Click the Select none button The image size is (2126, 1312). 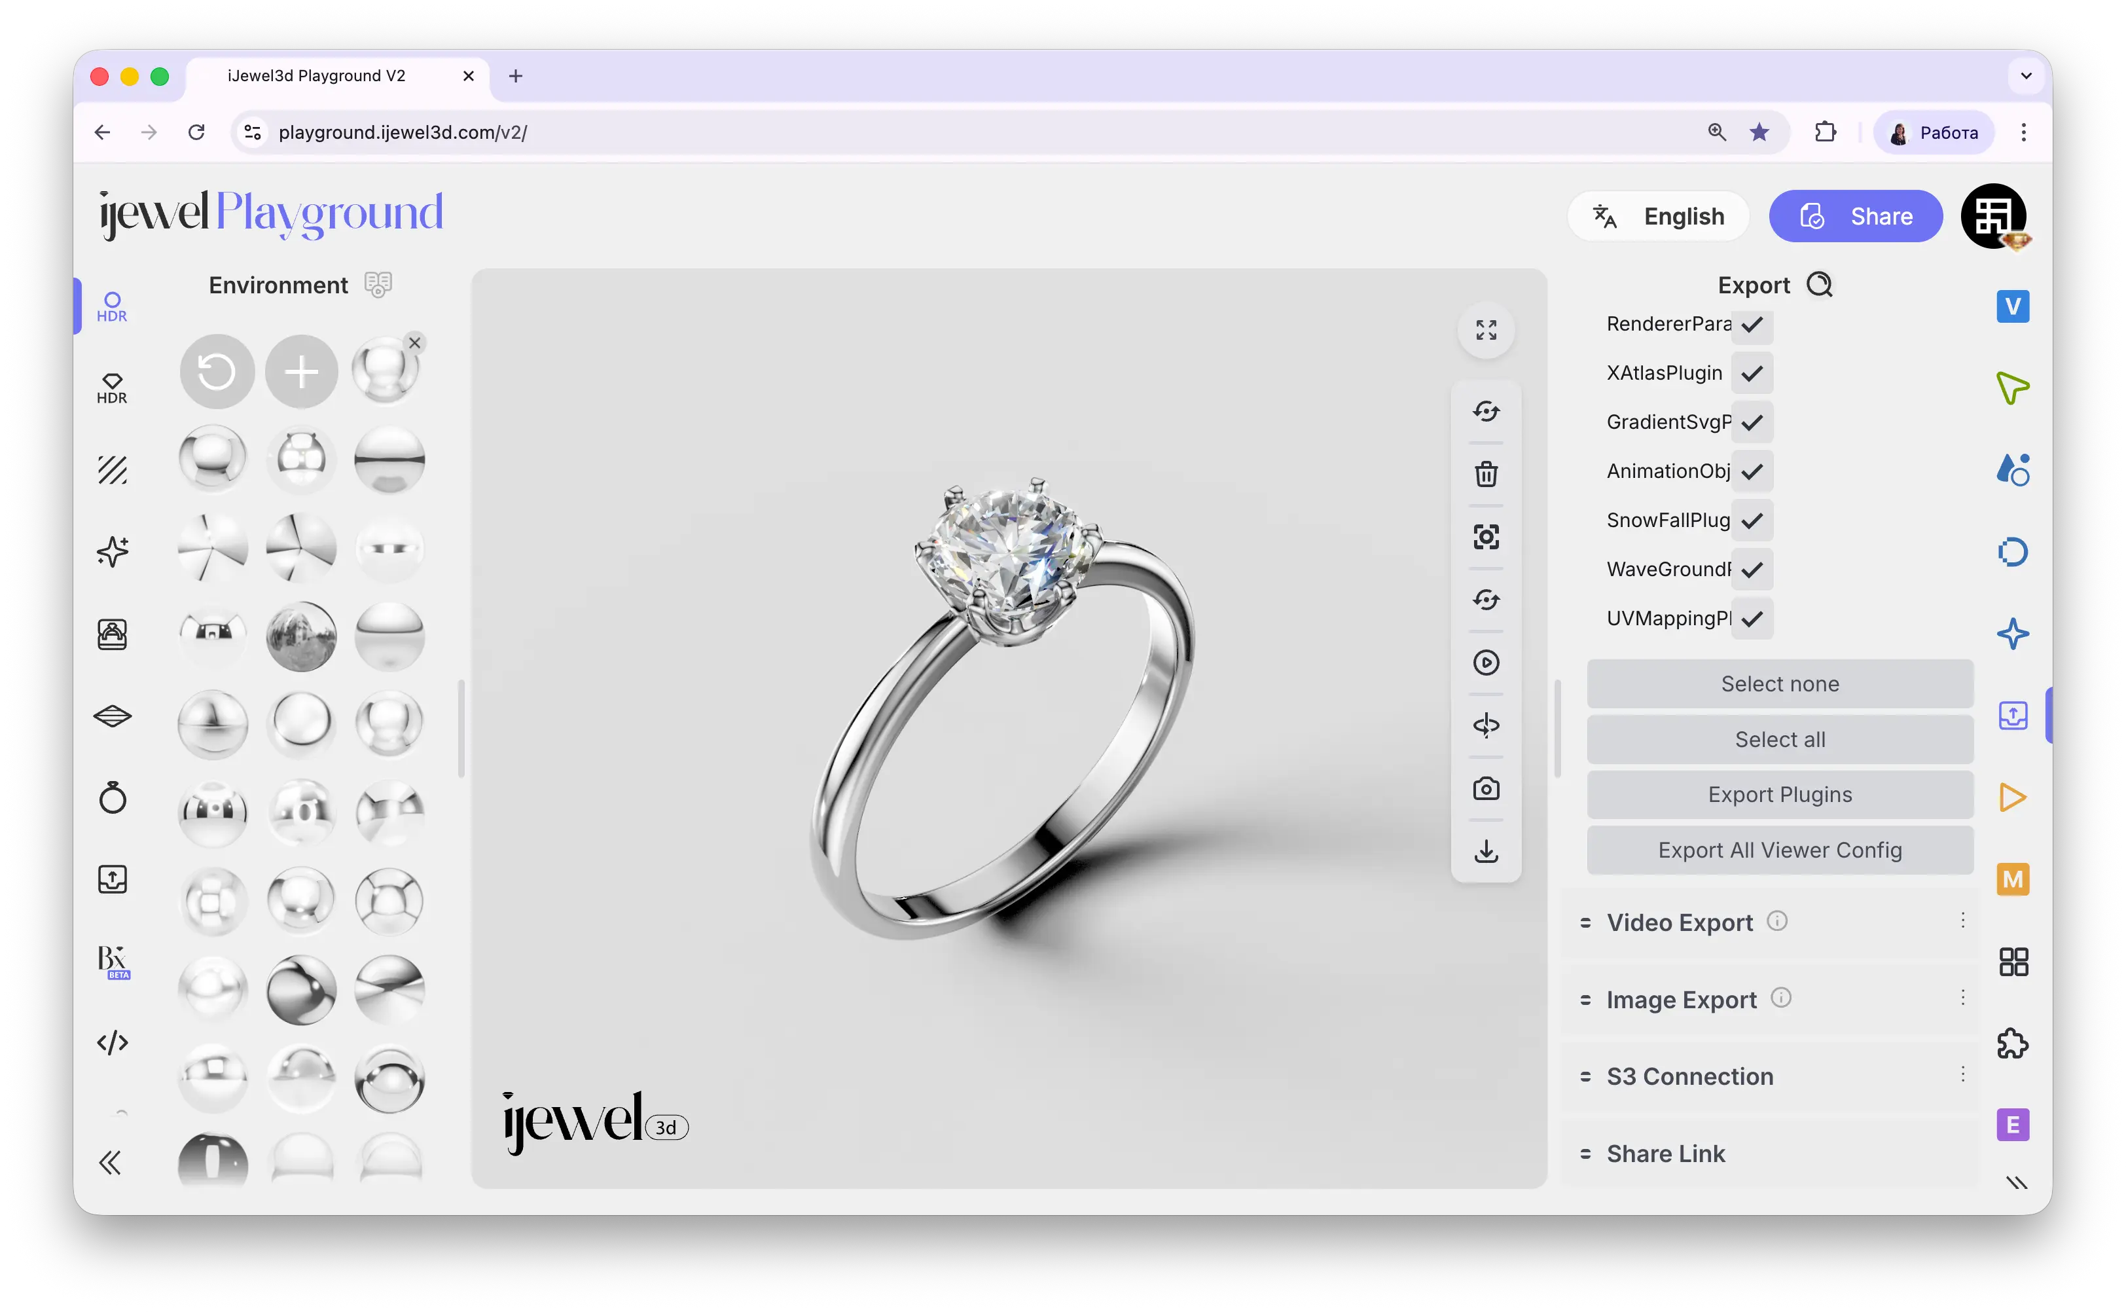click(x=1780, y=683)
